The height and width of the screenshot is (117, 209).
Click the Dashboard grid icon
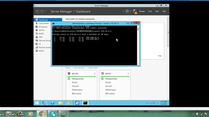pyautogui.click(x=37, y=20)
